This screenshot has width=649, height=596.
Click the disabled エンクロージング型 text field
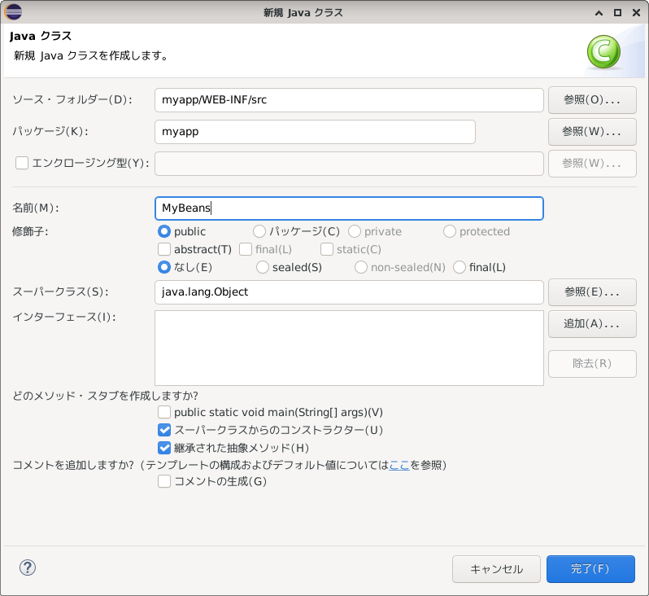pos(349,164)
